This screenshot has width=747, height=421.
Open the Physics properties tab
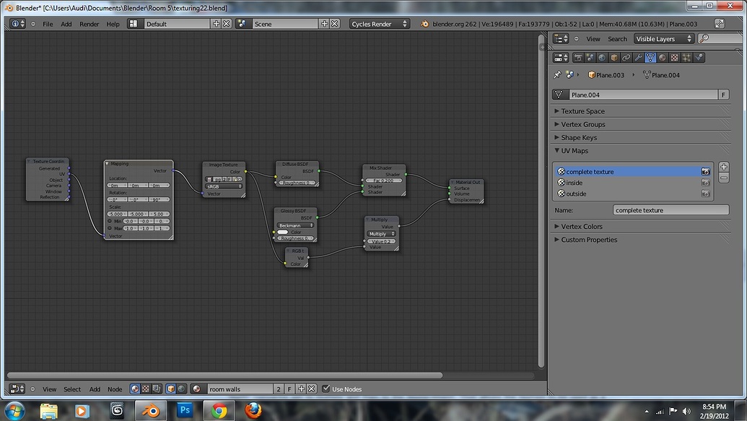click(699, 58)
